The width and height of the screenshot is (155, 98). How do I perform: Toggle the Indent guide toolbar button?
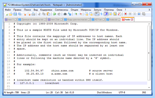106,14
